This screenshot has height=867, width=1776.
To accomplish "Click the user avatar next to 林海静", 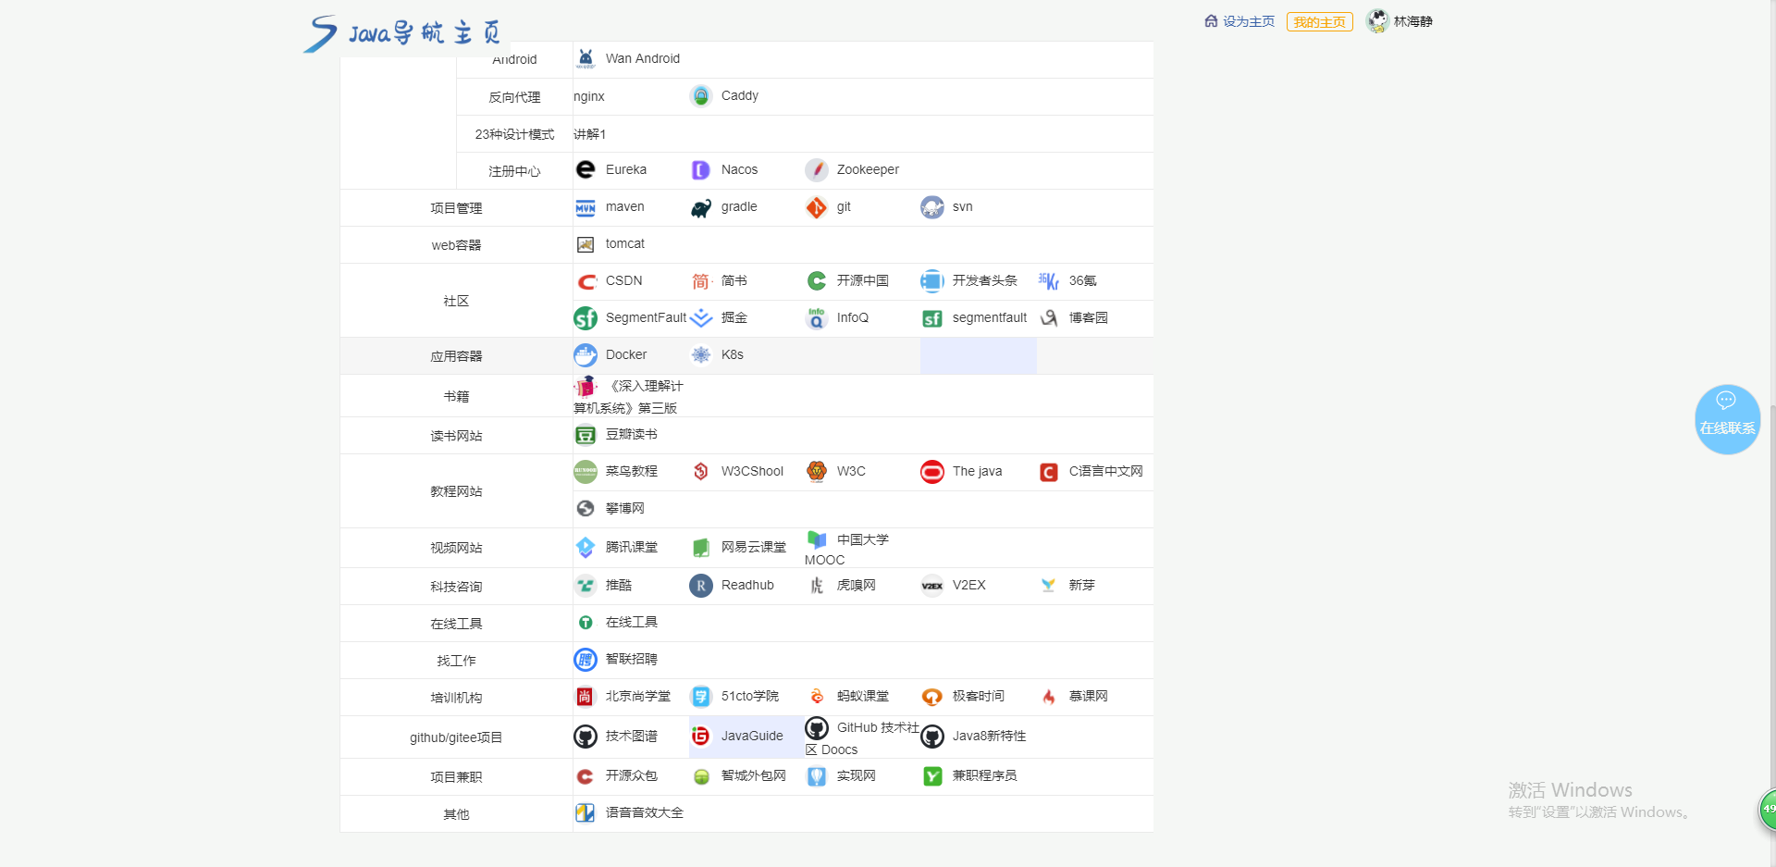I will (1378, 20).
